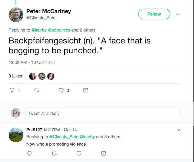Follow Peter McCartney
Image resolution: width=194 pixels, height=162 pixels.
click(x=154, y=14)
